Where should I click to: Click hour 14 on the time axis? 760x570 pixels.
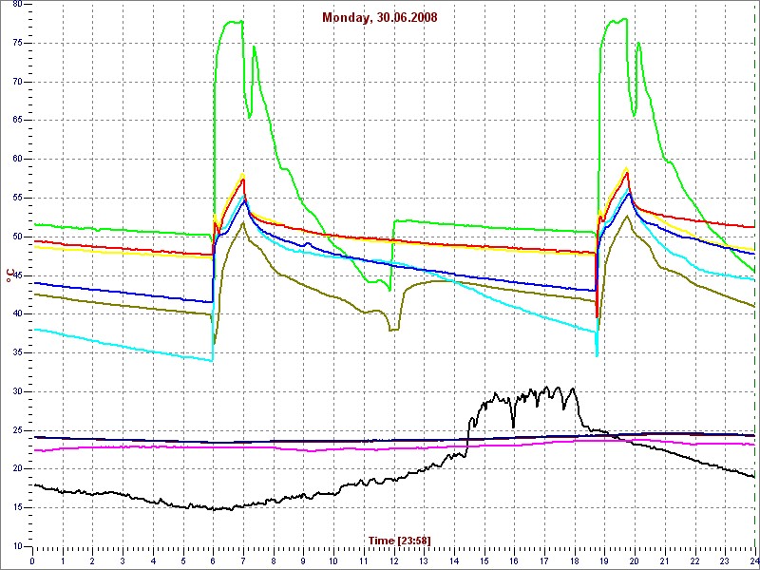pos(454,560)
